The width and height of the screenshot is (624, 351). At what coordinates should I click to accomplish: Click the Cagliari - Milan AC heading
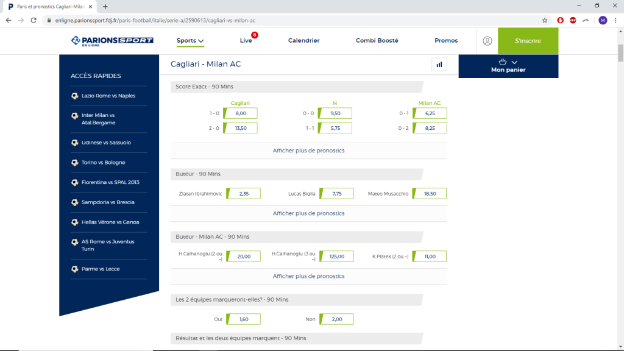coord(205,64)
